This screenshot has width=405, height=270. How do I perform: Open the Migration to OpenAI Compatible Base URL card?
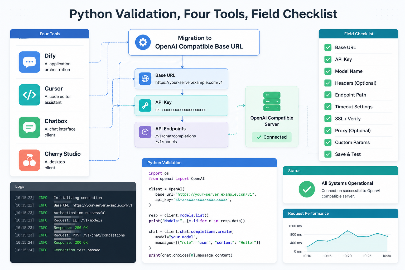194,42
